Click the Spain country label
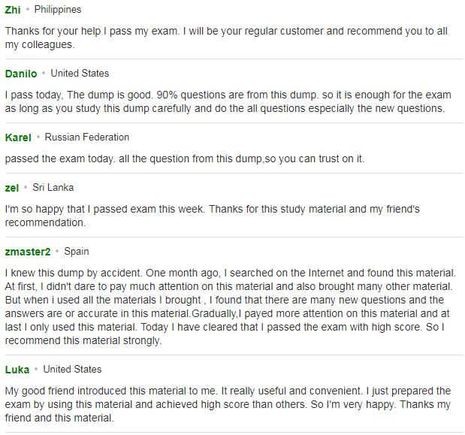 [77, 252]
